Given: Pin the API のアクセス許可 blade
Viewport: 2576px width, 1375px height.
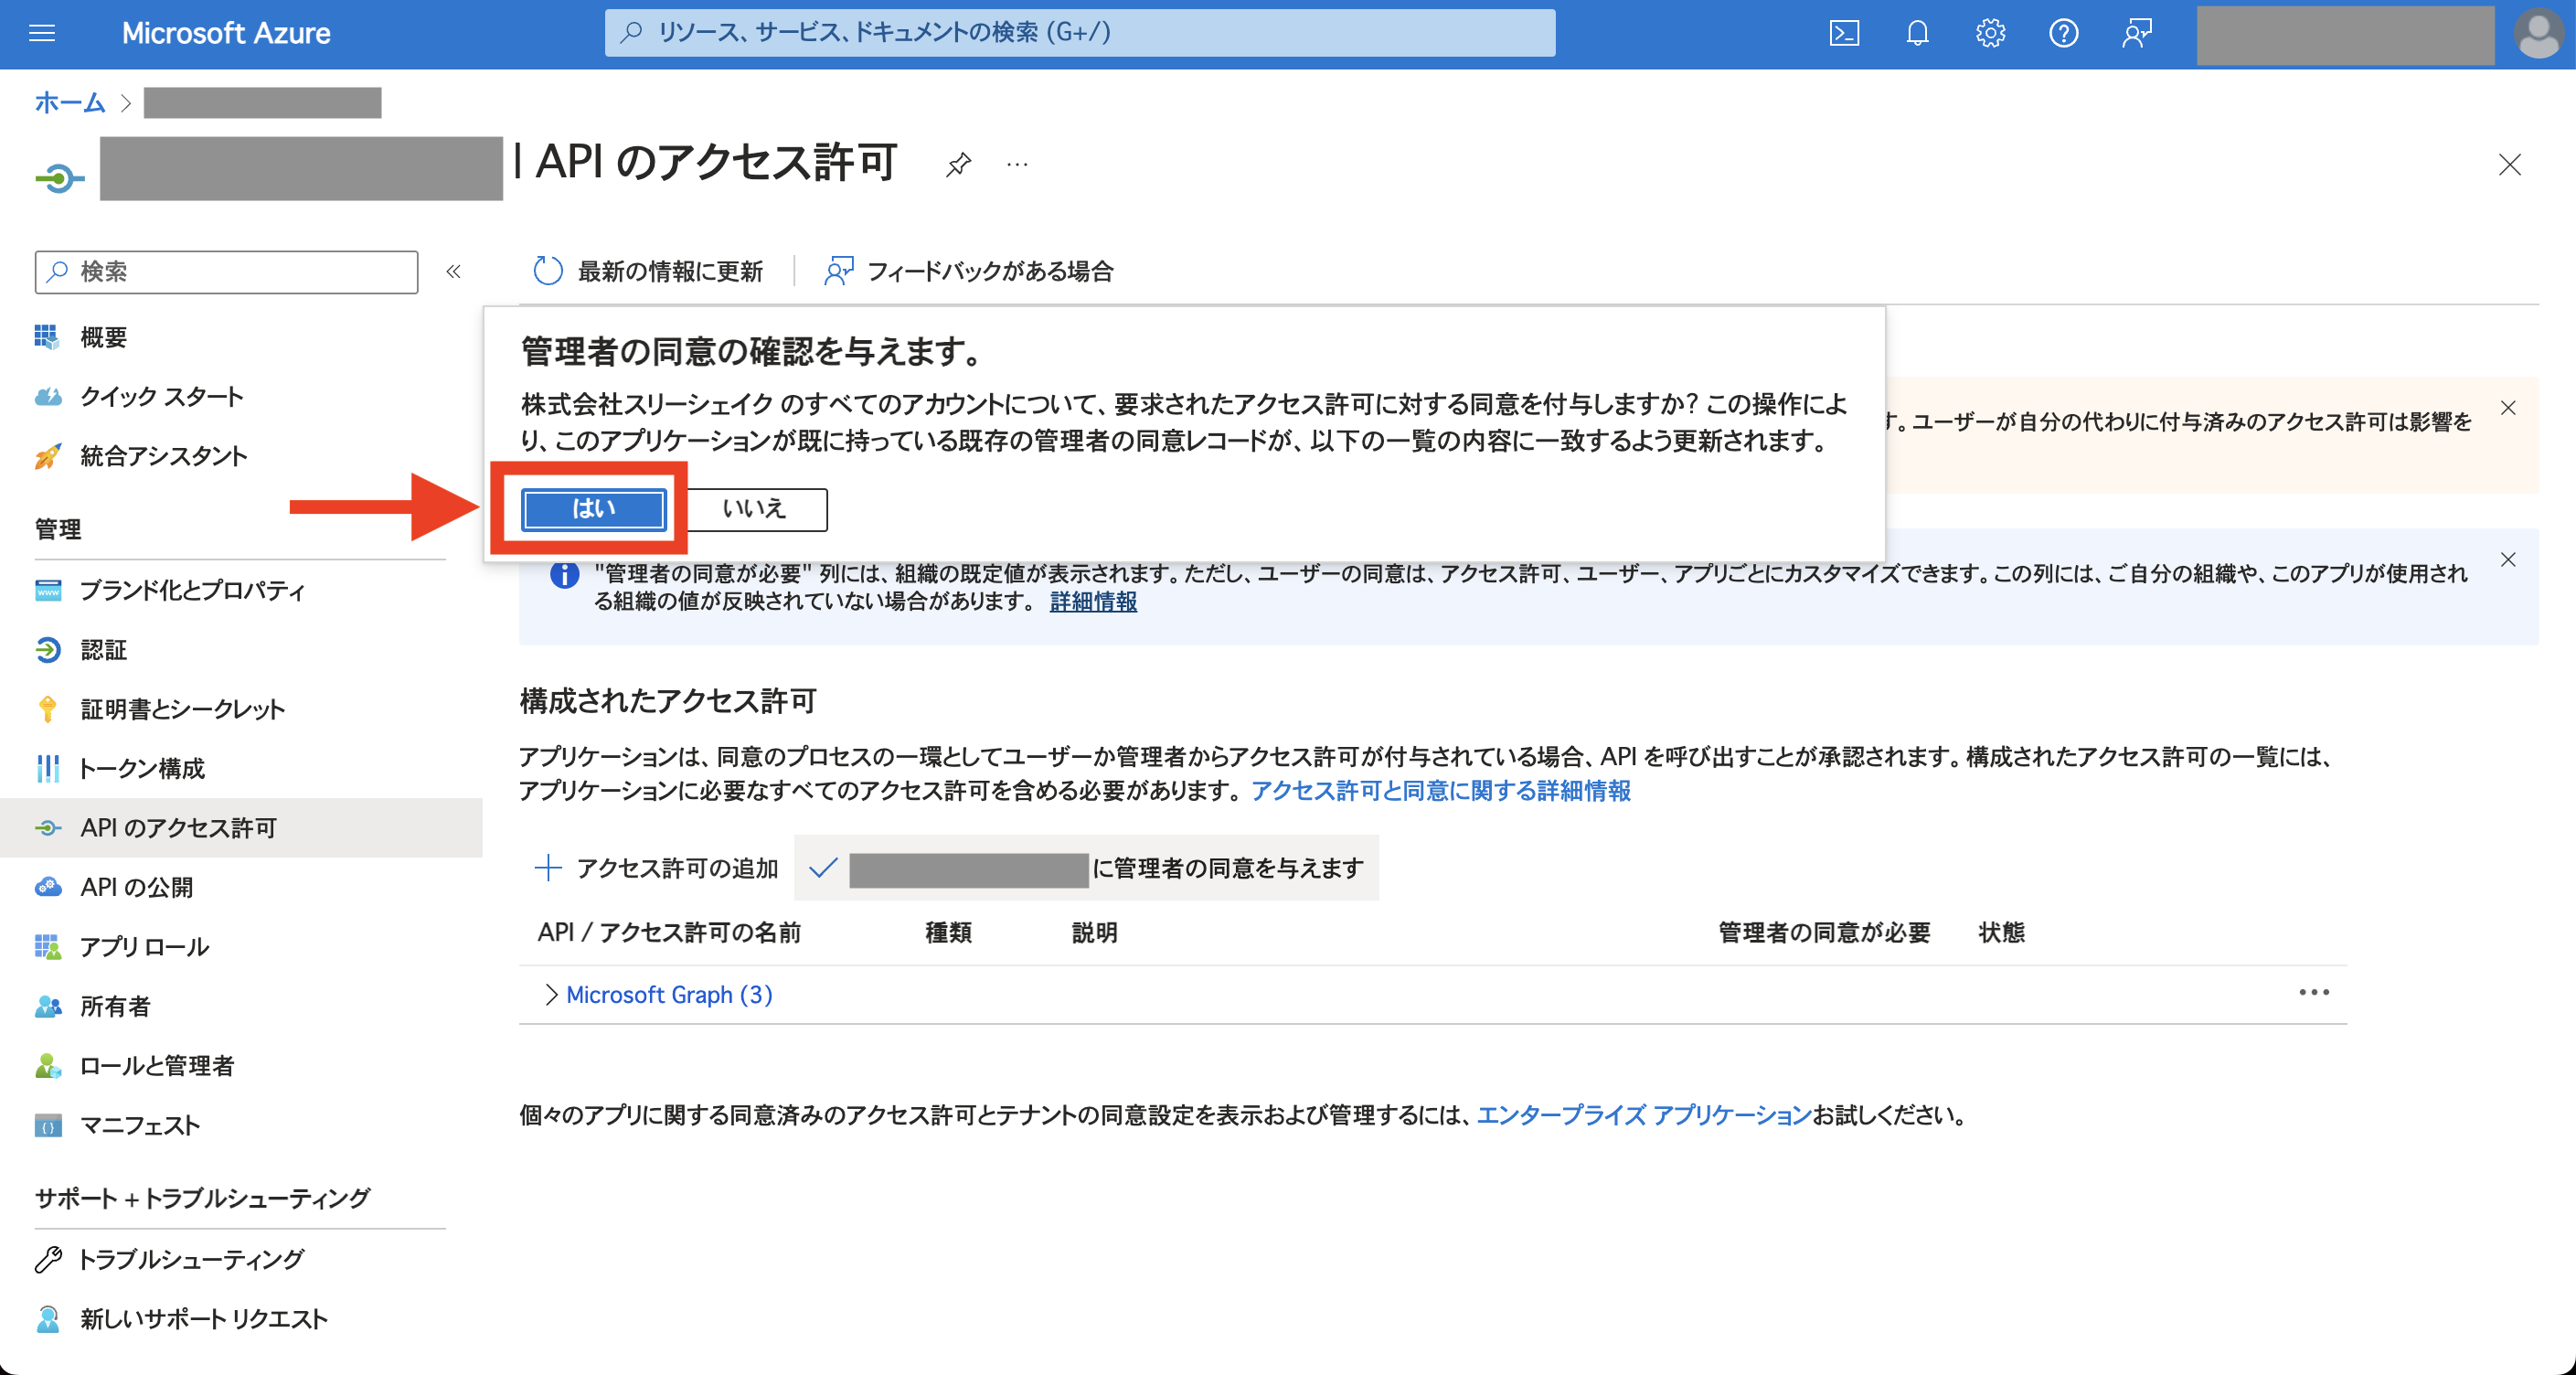Looking at the screenshot, I should (x=958, y=164).
